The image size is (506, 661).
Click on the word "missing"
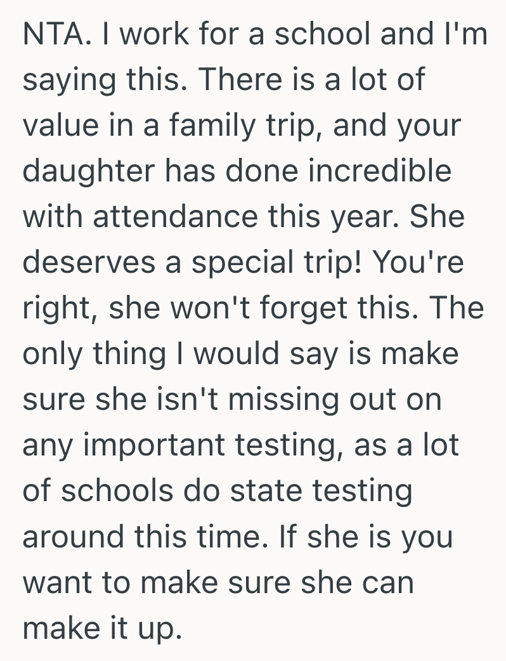(x=287, y=399)
